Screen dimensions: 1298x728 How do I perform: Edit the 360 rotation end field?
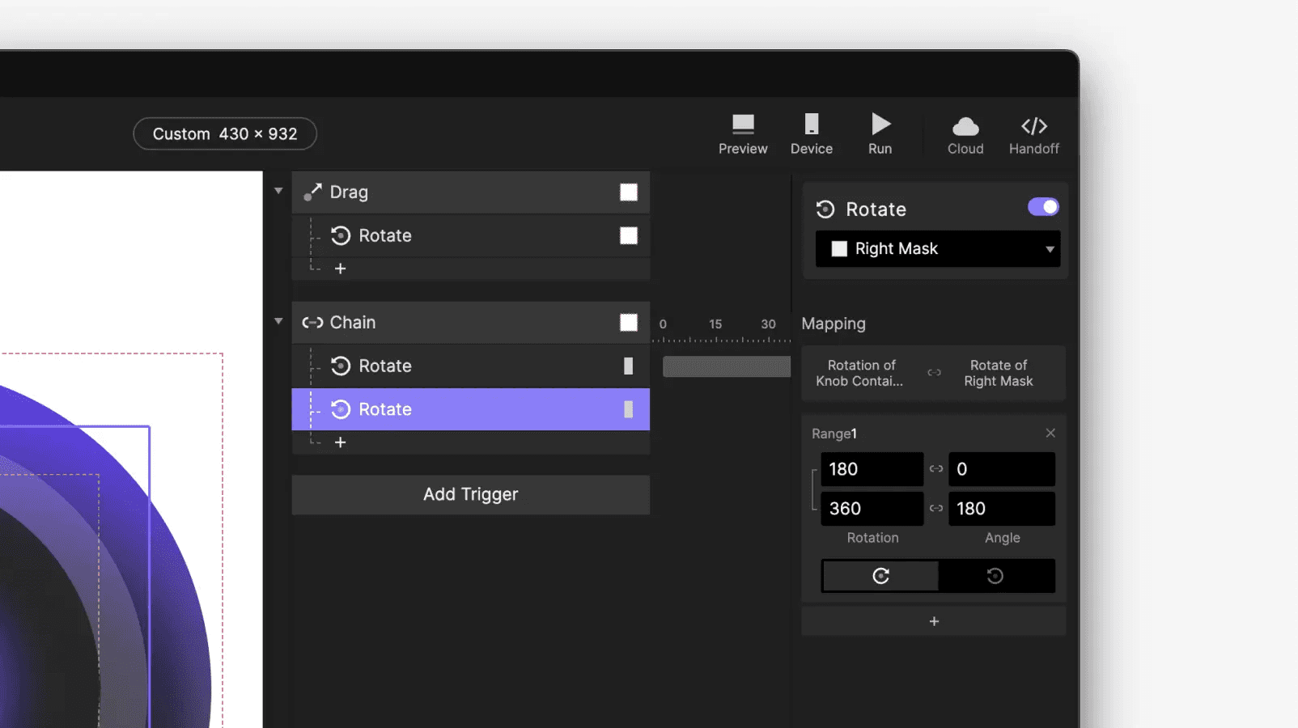coord(872,509)
